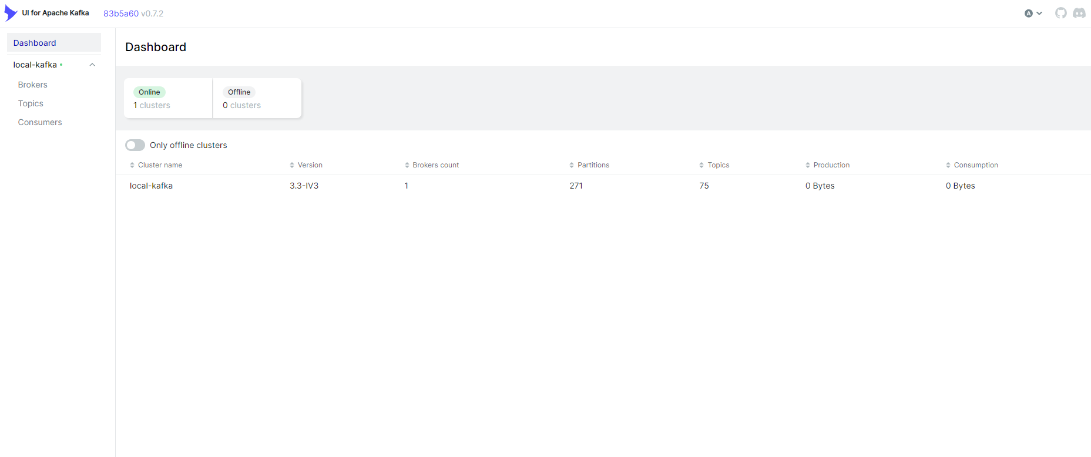This screenshot has height=457, width=1091.
Task: Click the UI for Apache Kafka logo
Action: click(11, 13)
